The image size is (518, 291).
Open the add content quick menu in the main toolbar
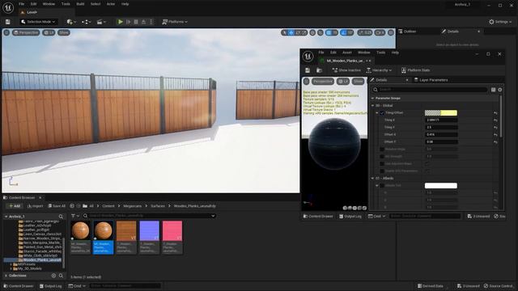tap(71, 22)
